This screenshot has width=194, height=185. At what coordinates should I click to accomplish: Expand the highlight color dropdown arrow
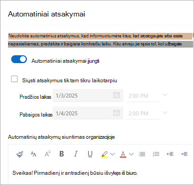112,154
